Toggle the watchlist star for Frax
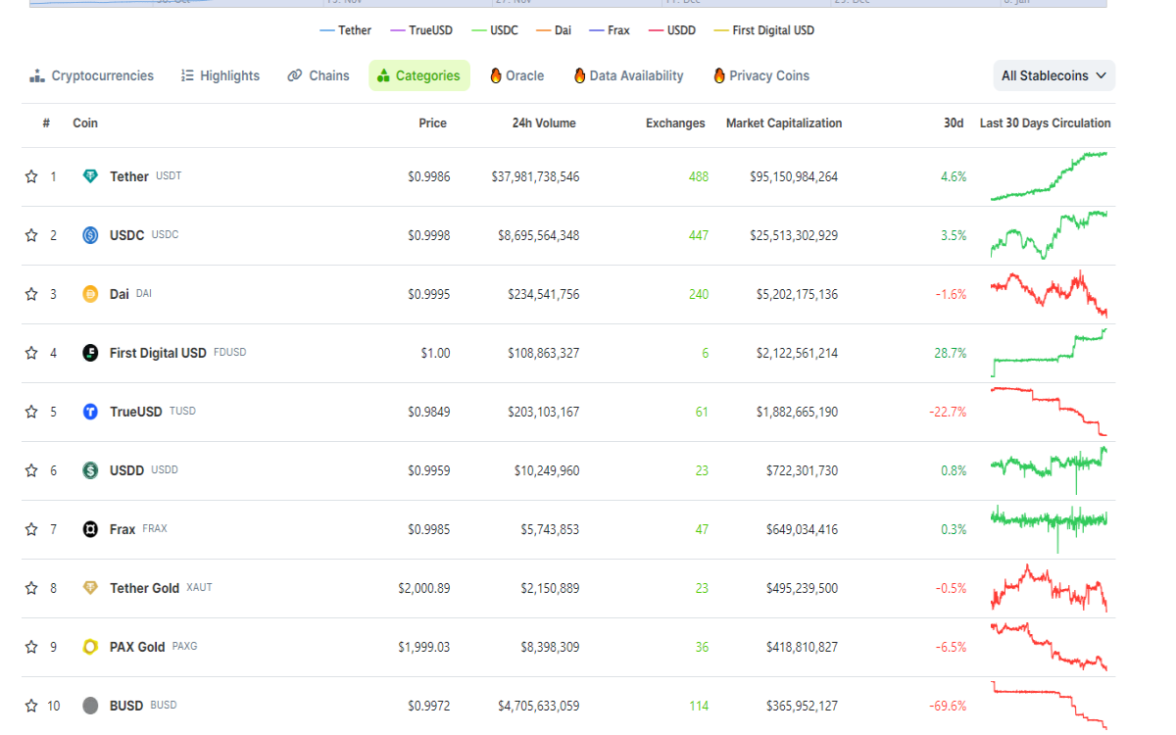Viewport: 1176px width, 735px height. coord(30,529)
